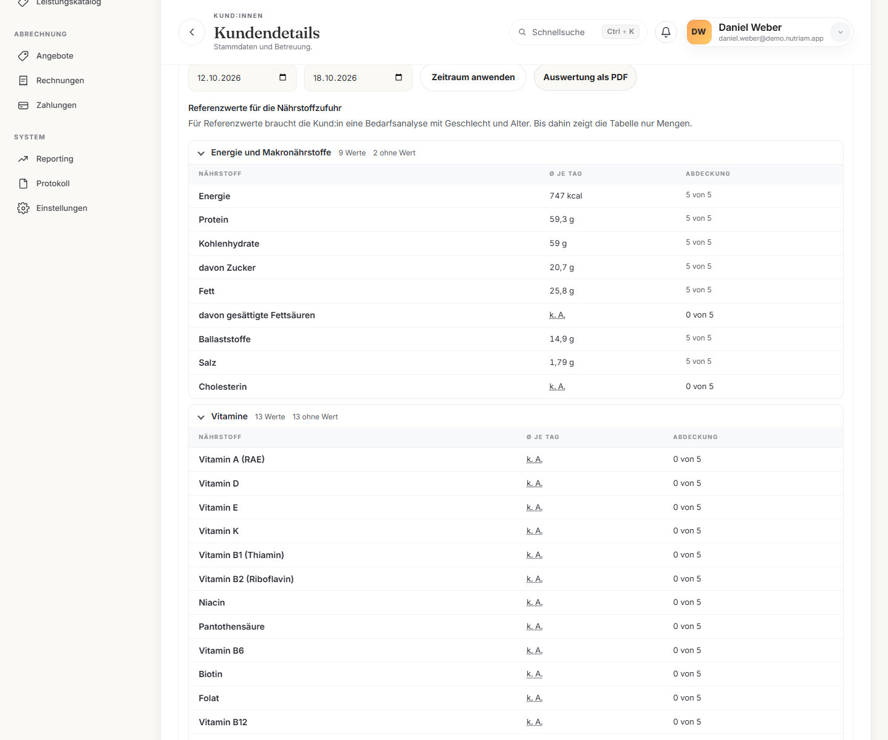Click the Rechnungen document icon
Viewport: 888px width, 740px height.
pyautogui.click(x=23, y=80)
